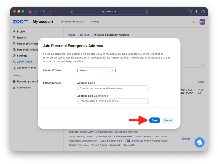Click the Save button in the dialog
The width and height of the screenshot is (218, 164).
point(154,120)
